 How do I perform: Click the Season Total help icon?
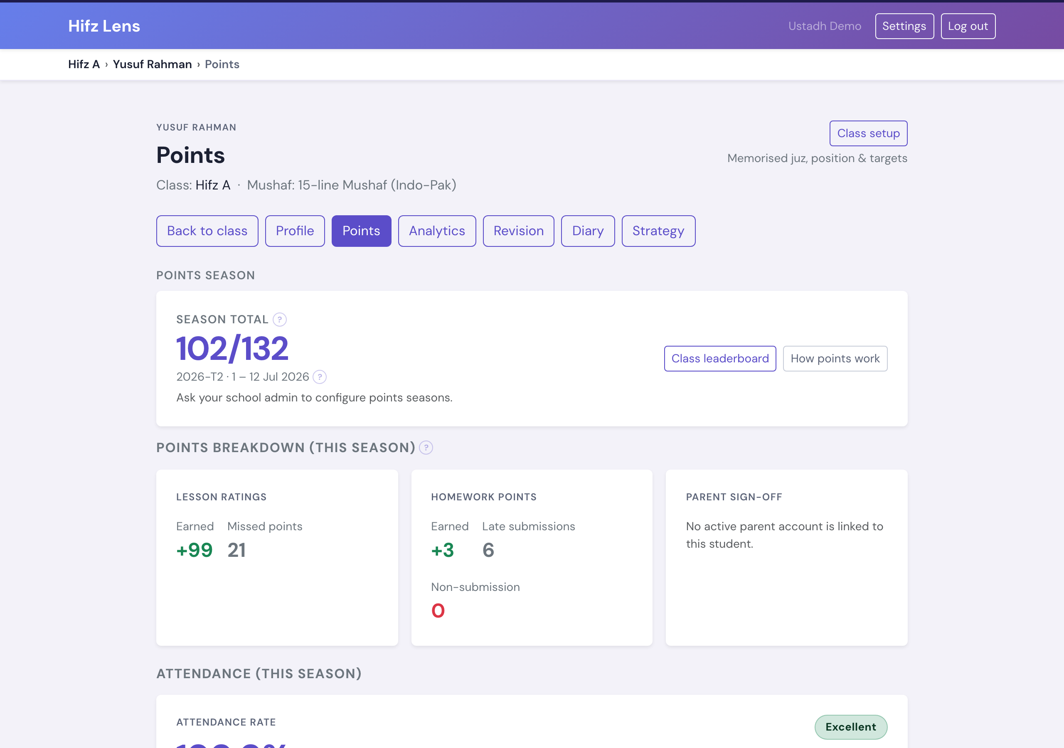pyautogui.click(x=279, y=319)
